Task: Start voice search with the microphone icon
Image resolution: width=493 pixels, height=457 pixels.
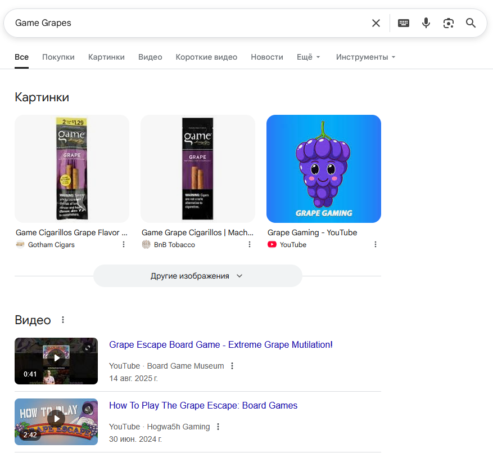Action: 426,23
